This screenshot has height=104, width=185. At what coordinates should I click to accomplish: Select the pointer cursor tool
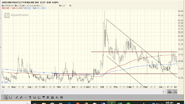[x=6, y=98]
